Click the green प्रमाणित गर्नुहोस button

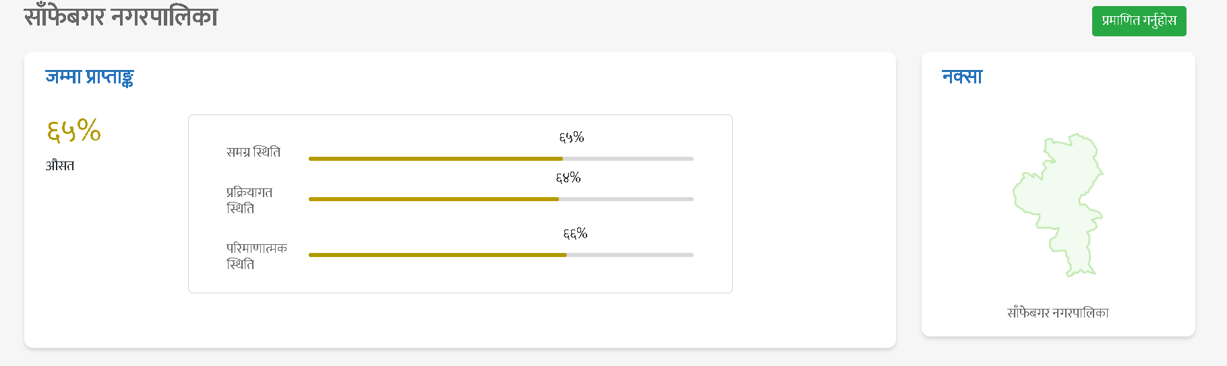coord(1139,21)
